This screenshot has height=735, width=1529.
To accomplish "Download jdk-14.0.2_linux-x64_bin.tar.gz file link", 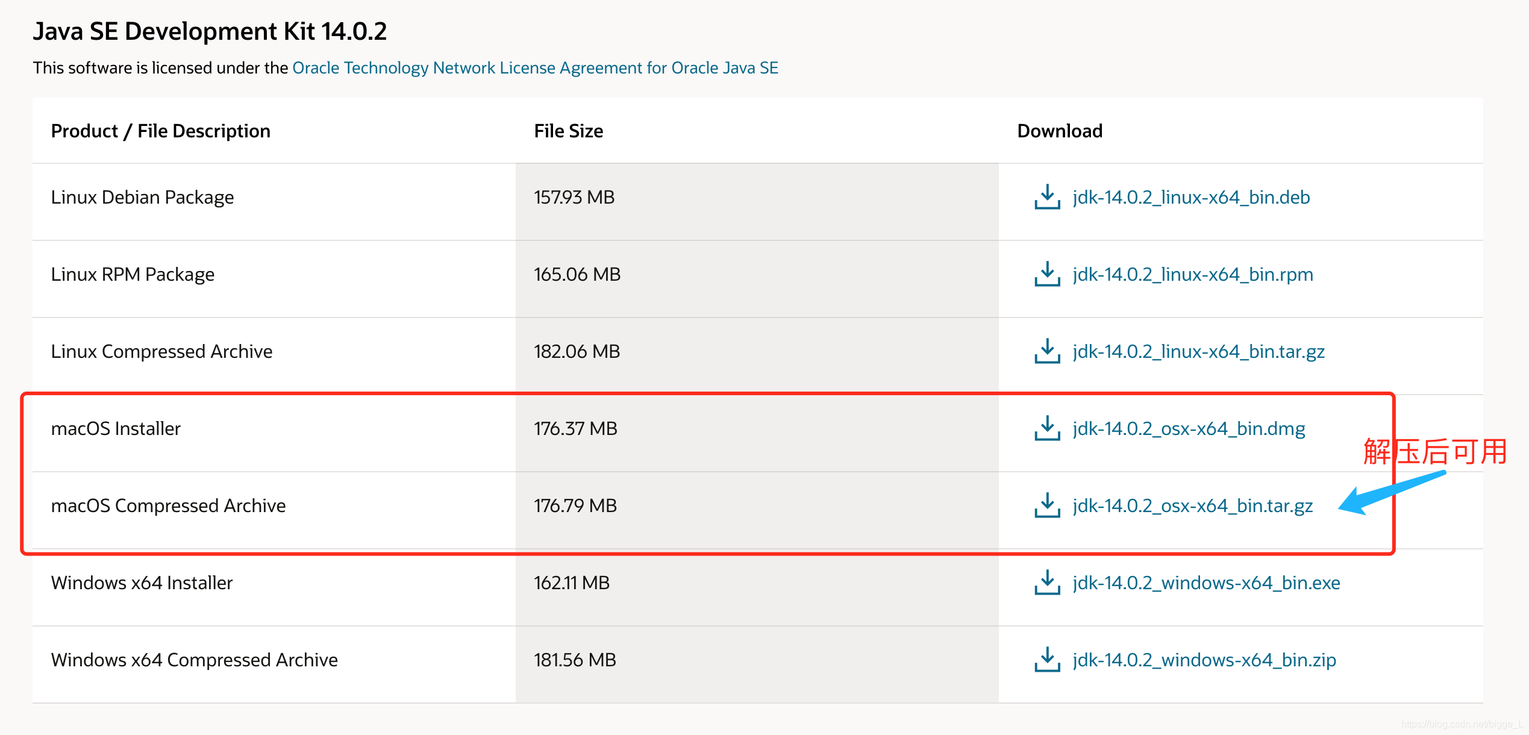I will pos(1198,352).
